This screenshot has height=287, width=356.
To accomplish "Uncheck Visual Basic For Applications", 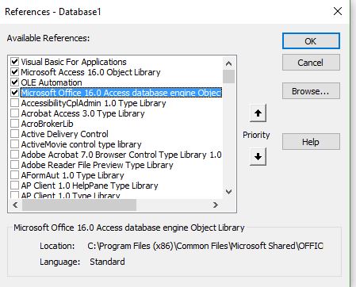I will [x=14, y=62].
